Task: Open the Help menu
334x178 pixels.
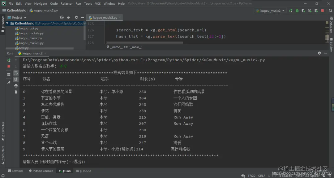Action: point(121,4)
